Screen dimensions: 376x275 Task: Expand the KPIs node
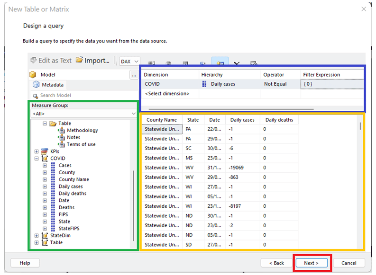pyautogui.click(x=37, y=151)
